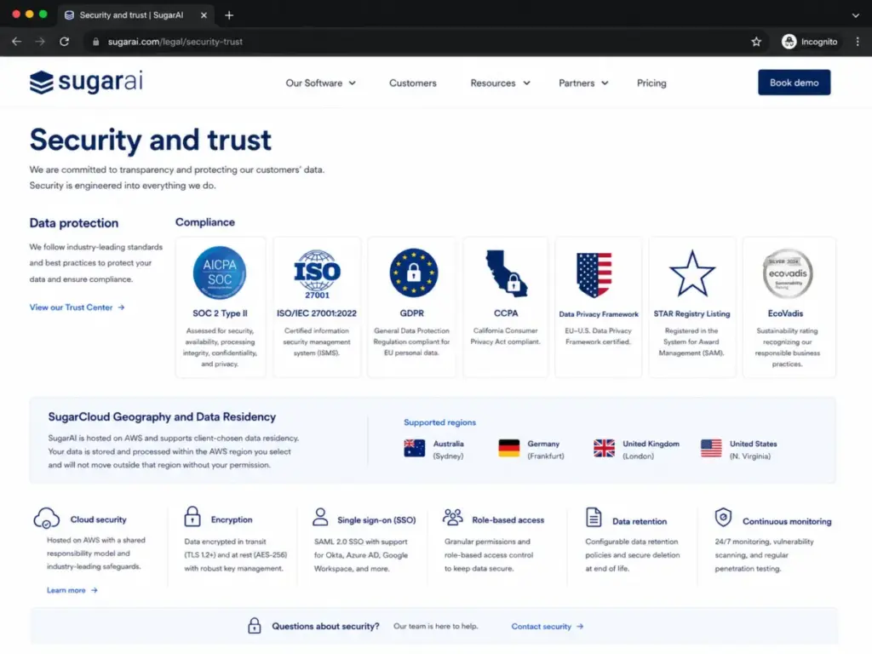Click the CCPA California map icon
The width and height of the screenshot is (872, 654).
click(506, 273)
